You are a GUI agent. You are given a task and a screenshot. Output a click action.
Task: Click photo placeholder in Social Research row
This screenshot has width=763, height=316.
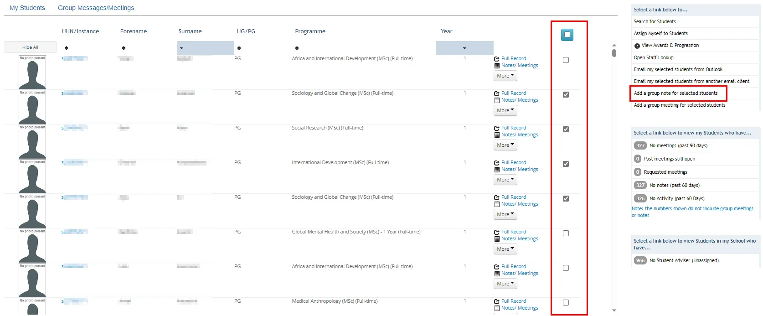[x=32, y=142]
